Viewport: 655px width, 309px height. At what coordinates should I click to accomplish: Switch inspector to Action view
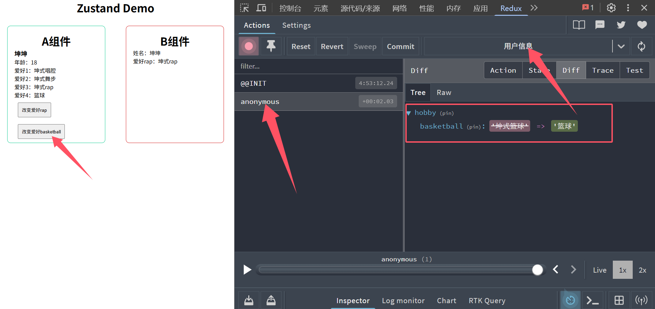click(503, 70)
